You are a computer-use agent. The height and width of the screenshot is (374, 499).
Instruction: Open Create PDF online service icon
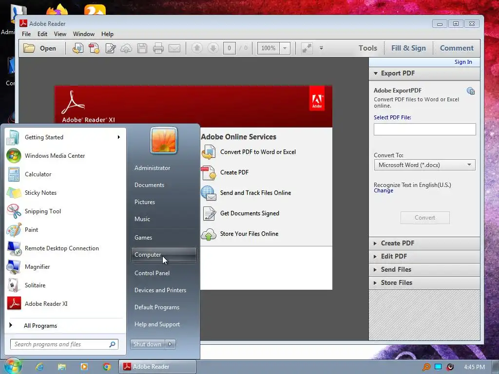(x=209, y=172)
